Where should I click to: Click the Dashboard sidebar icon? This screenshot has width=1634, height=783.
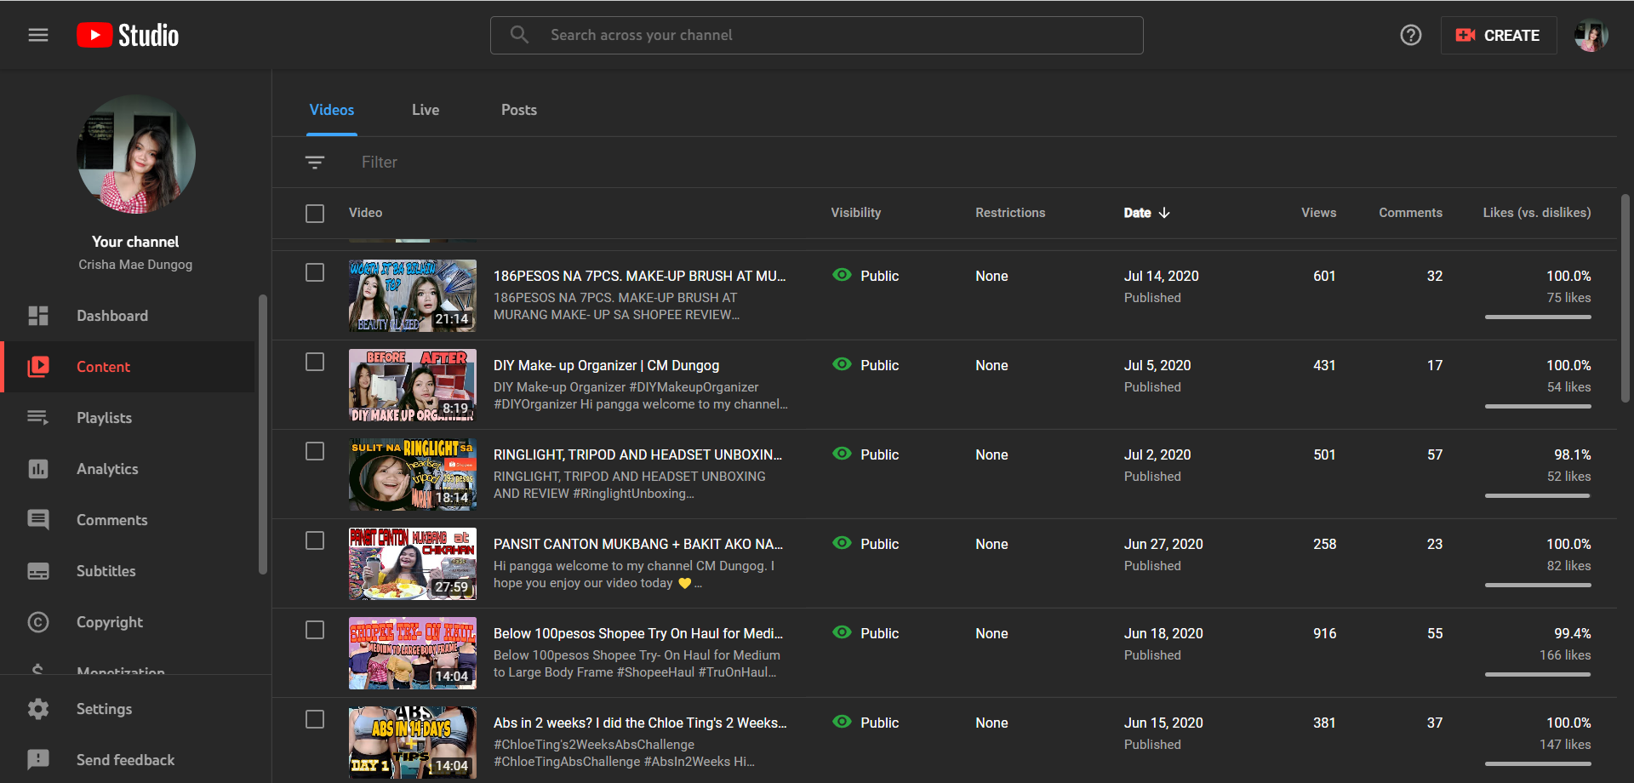(x=38, y=316)
